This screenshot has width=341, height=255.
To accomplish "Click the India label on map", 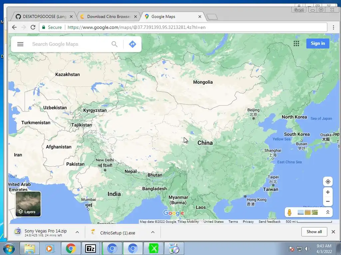I will coord(114,194).
